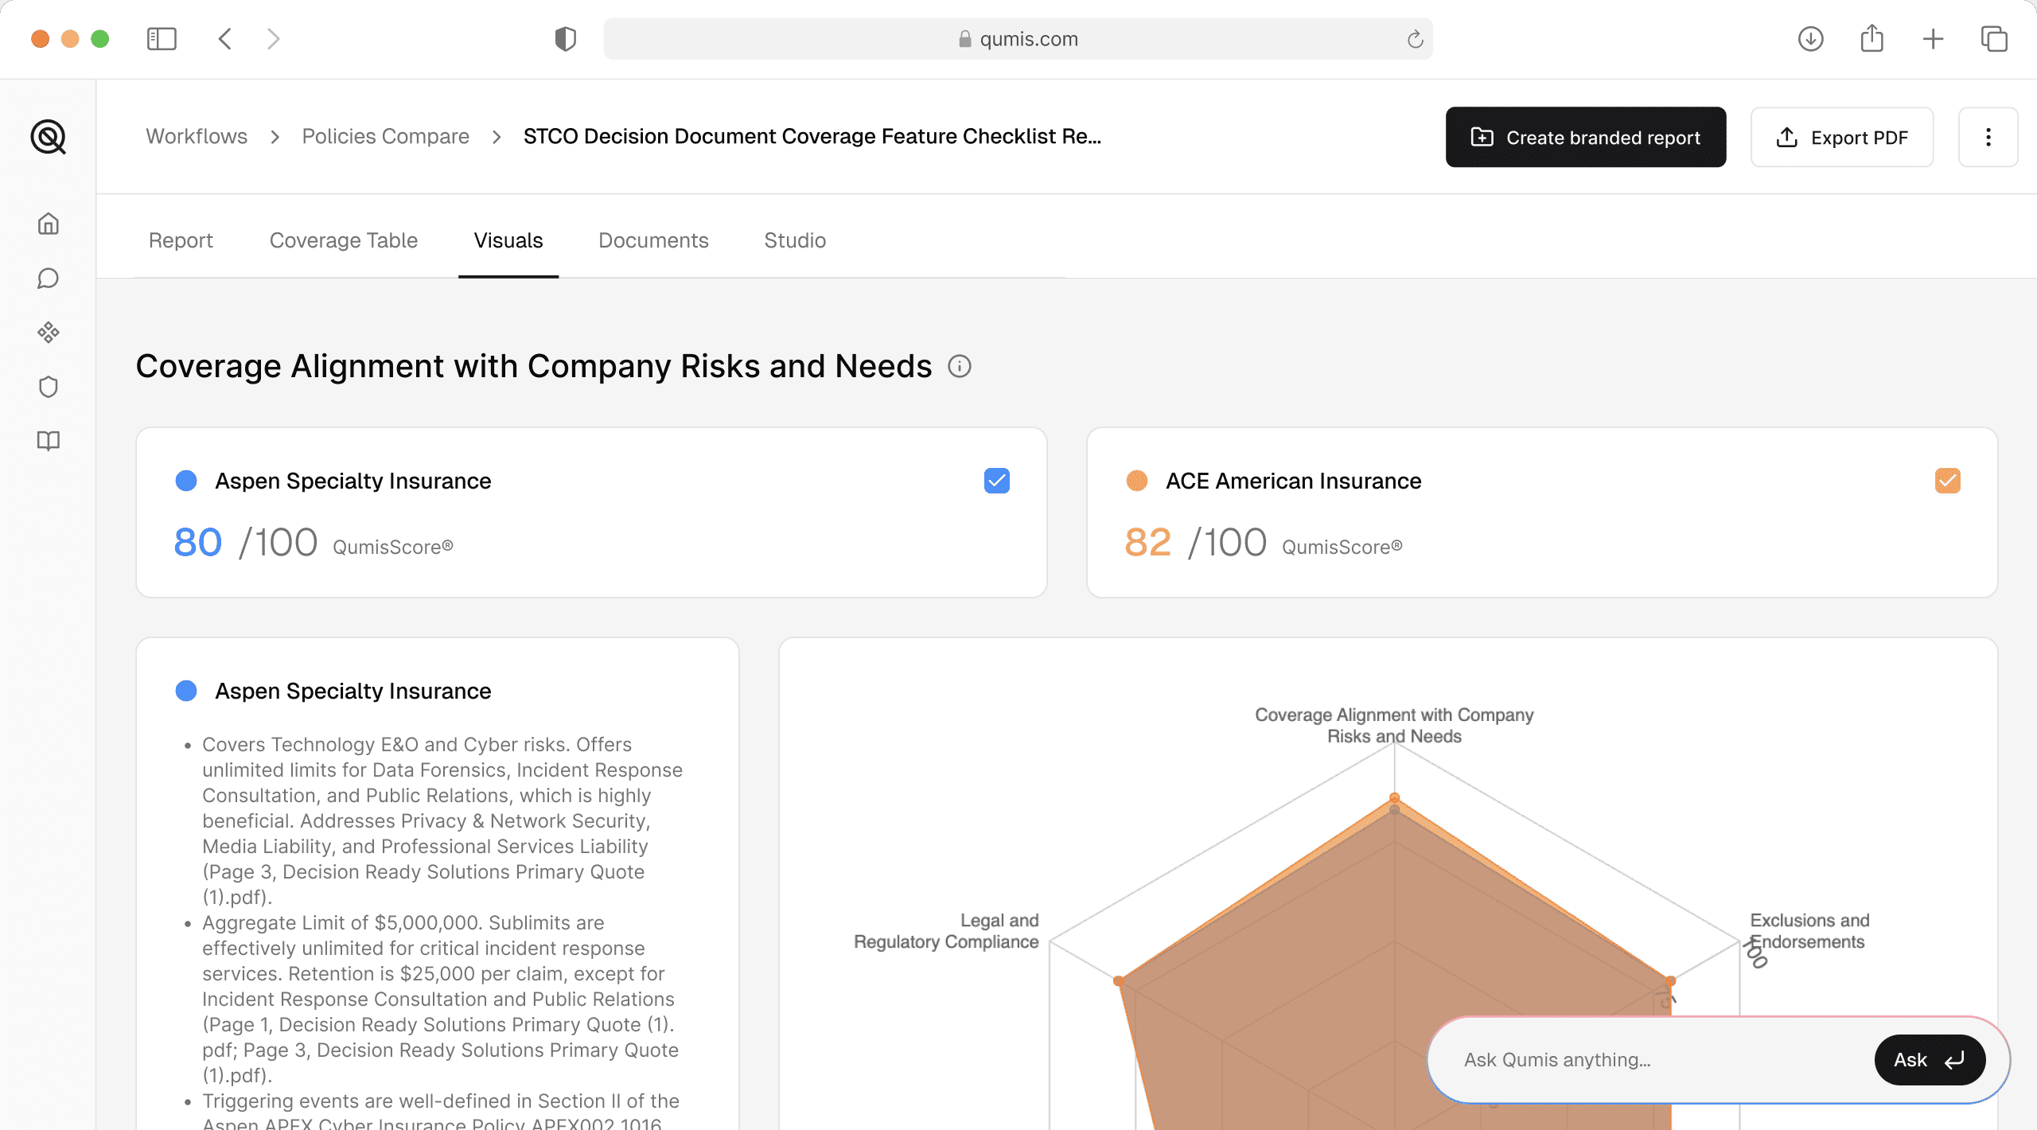Toggle the browser sidebar panel
Screen dimensions: 2037x1130
pos(161,38)
